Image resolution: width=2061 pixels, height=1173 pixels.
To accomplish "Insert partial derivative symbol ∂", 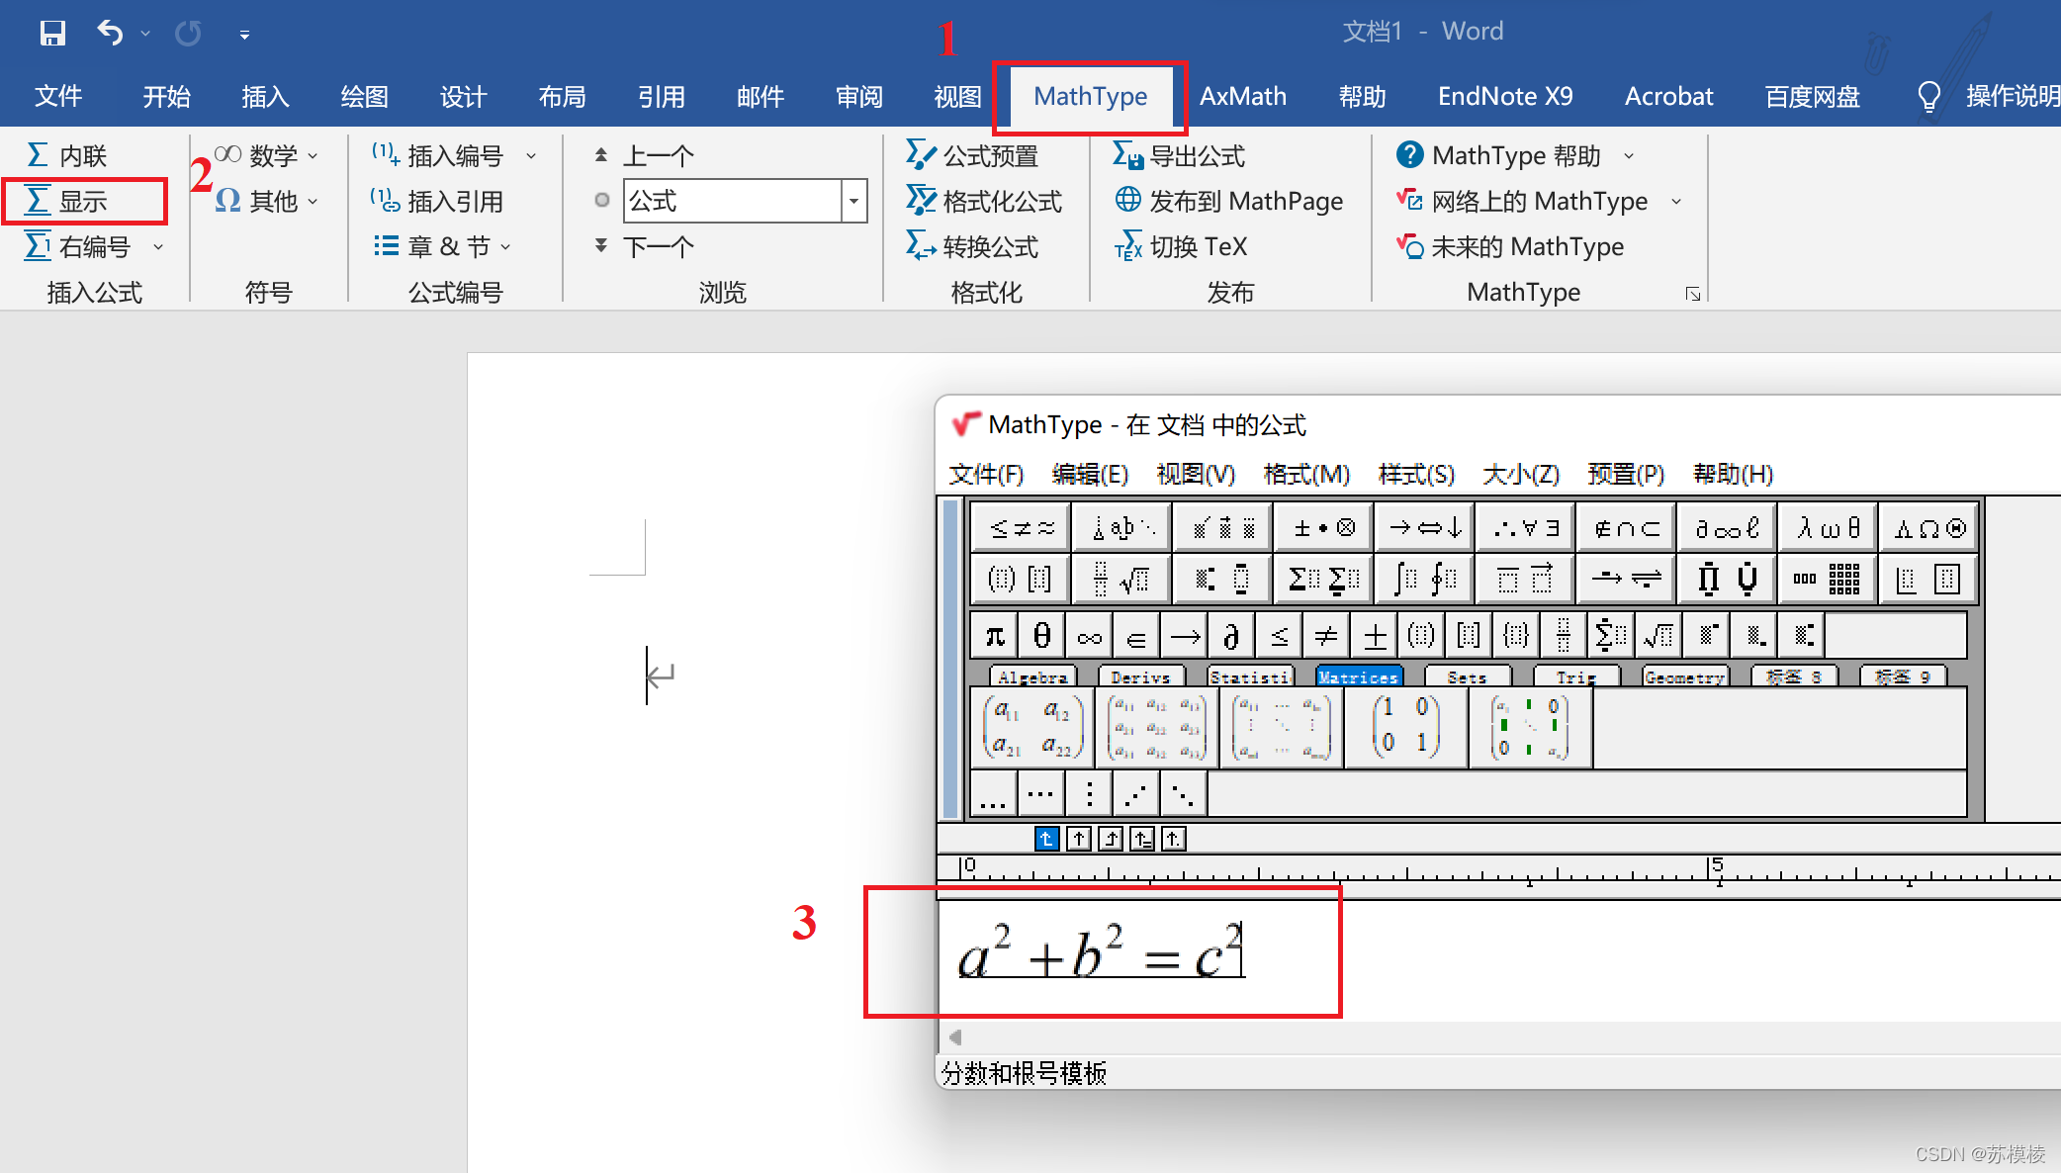I will pyautogui.click(x=1231, y=636).
